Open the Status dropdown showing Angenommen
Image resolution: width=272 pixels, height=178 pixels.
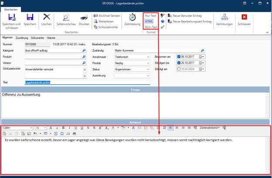[x=148, y=69]
